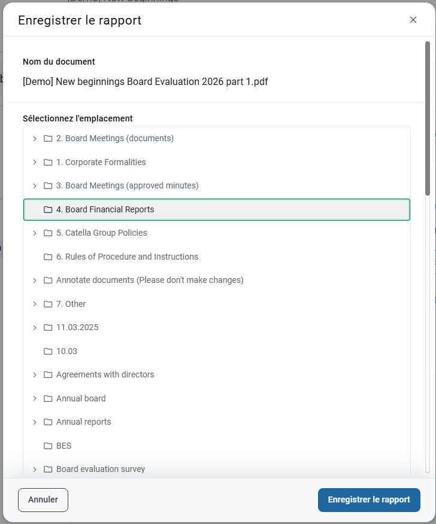Click the dialog's vertical scrollbar thumb

tap(427, 118)
